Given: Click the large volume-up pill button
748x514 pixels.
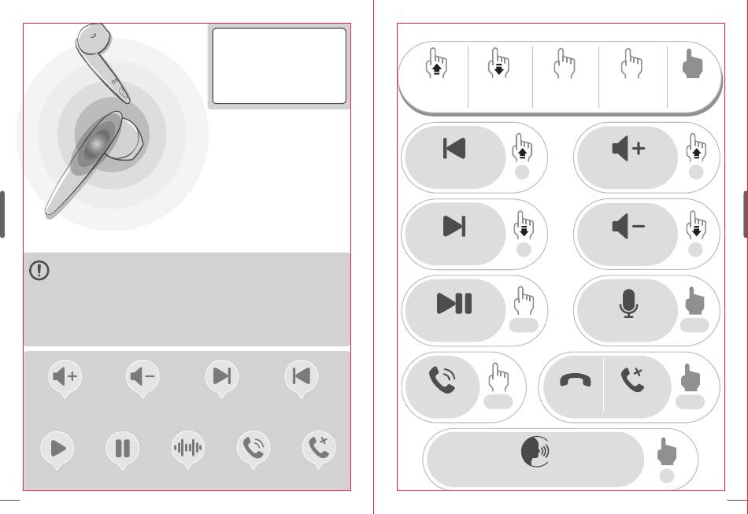Looking at the screenshot, I should pos(628,157).
